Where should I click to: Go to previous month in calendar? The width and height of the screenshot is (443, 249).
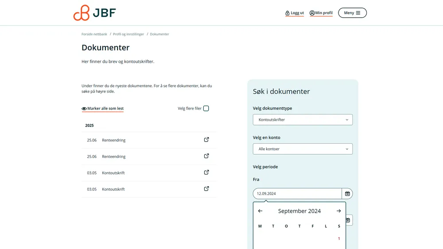pos(260,211)
